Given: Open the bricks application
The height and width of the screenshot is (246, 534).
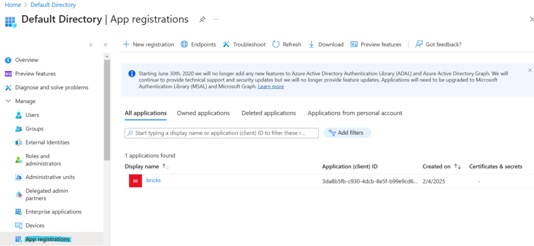Looking at the screenshot, I should tap(153, 180).
